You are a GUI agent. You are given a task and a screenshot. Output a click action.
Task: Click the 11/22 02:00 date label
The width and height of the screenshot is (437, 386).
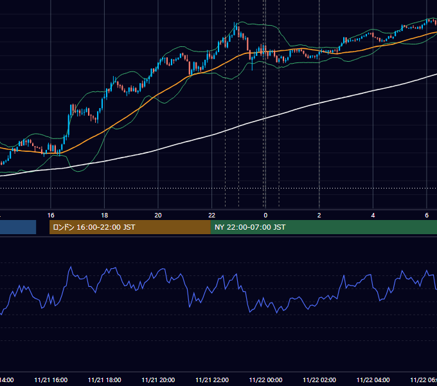pyautogui.click(x=319, y=380)
